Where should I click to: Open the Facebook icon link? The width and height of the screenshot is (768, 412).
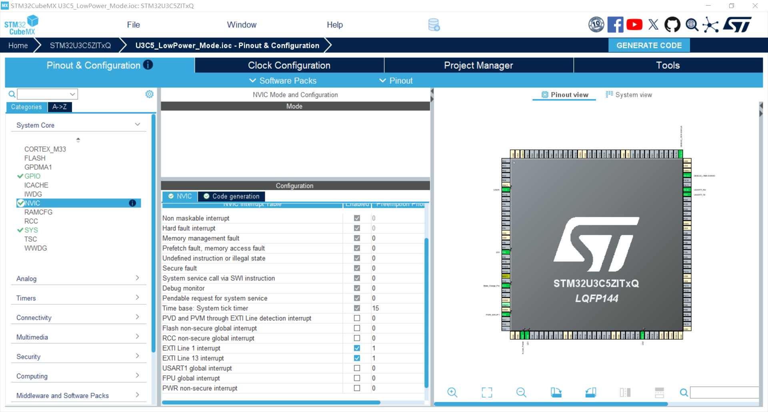pyautogui.click(x=615, y=25)
